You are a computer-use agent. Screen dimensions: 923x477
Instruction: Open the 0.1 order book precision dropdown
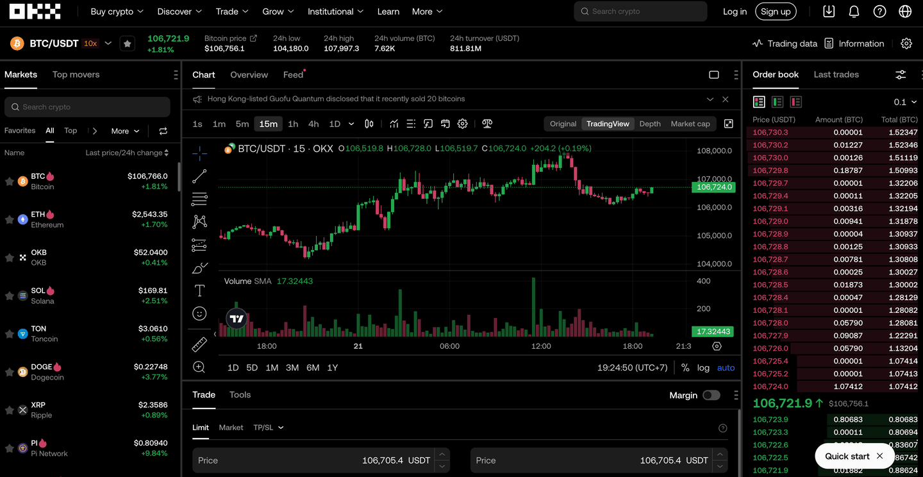pyautogui.click(x=906, y=101)
